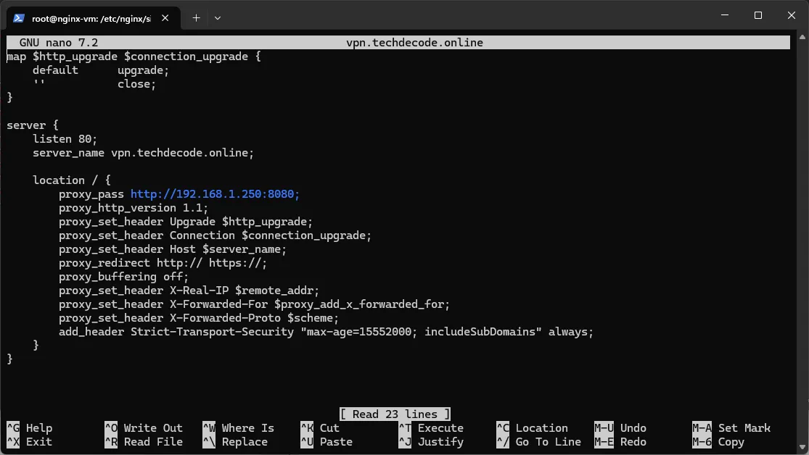Click the ^\ Replace shortcut
Image resolution: width=809 pixels, height=455 pixels.
tap(235, 442)
